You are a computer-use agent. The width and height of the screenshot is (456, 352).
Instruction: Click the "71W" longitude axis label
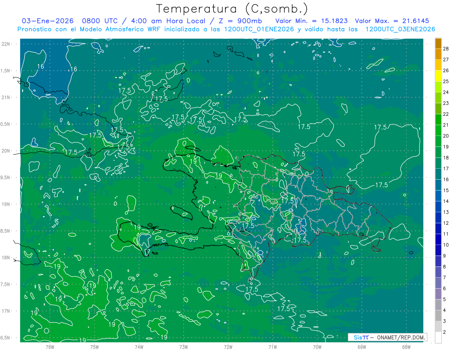pos(272,347)
